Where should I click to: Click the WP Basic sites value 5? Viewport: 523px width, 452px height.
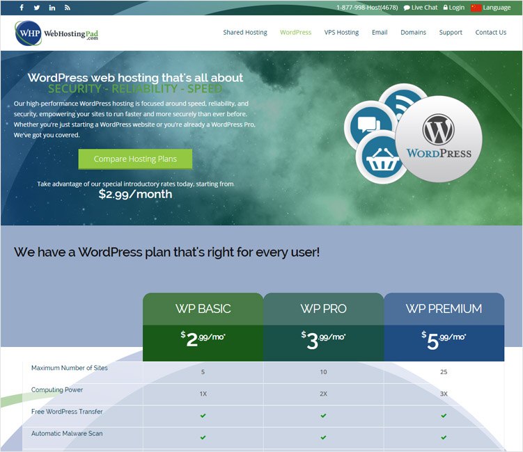click(x=203, y=372)
